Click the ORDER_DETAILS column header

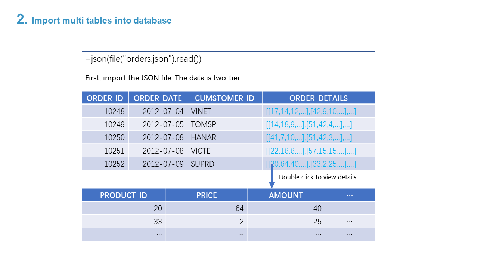[318, 98]
